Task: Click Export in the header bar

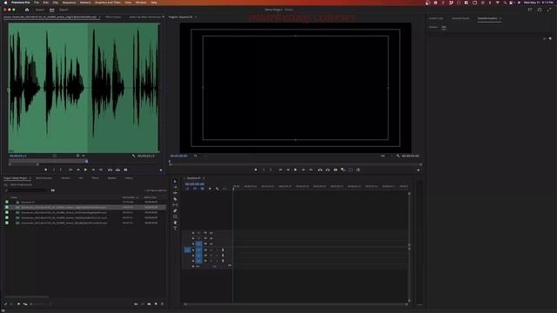Action: tap(64, 10)
